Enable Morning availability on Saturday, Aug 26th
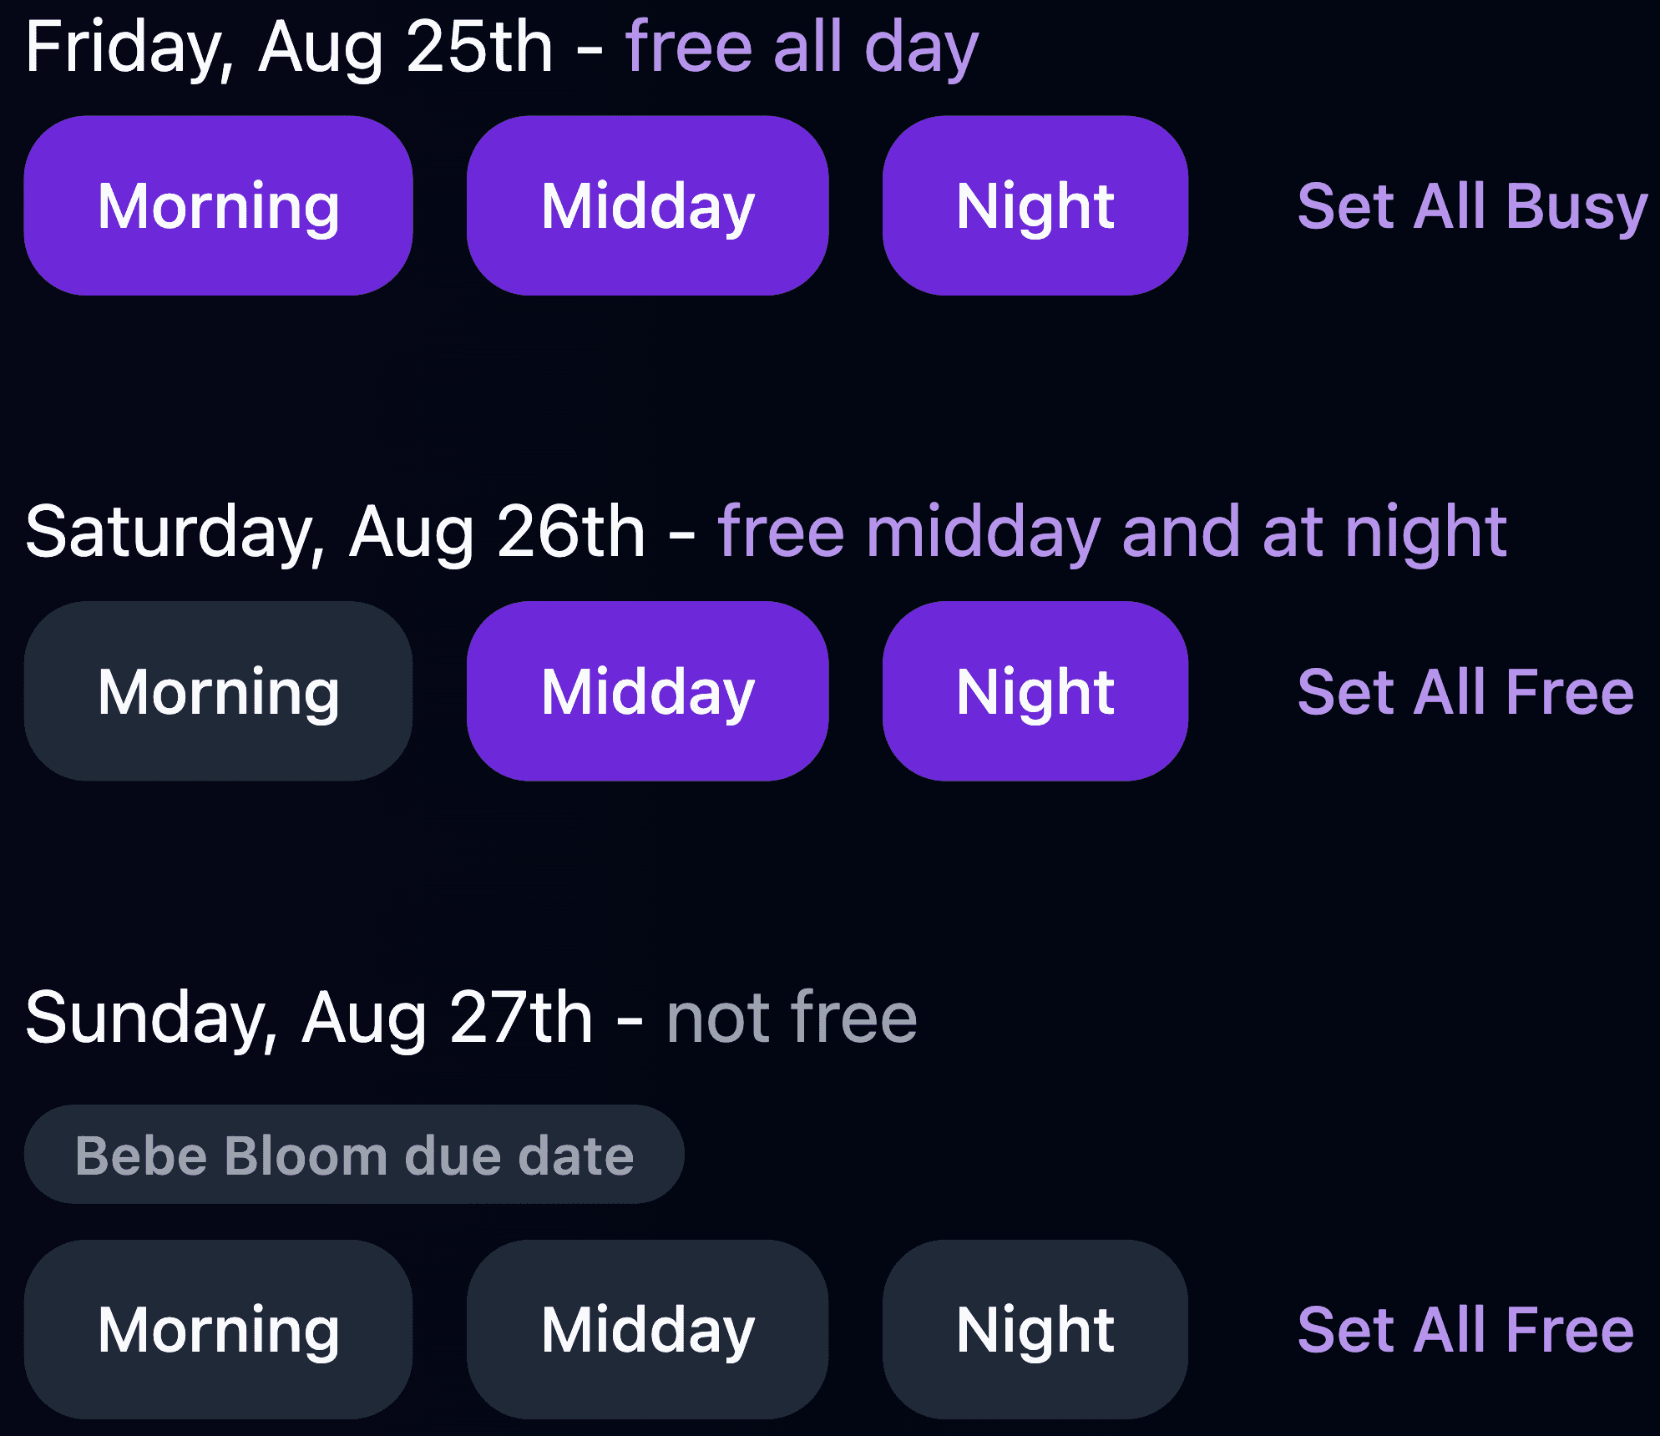 coord(218,691)
